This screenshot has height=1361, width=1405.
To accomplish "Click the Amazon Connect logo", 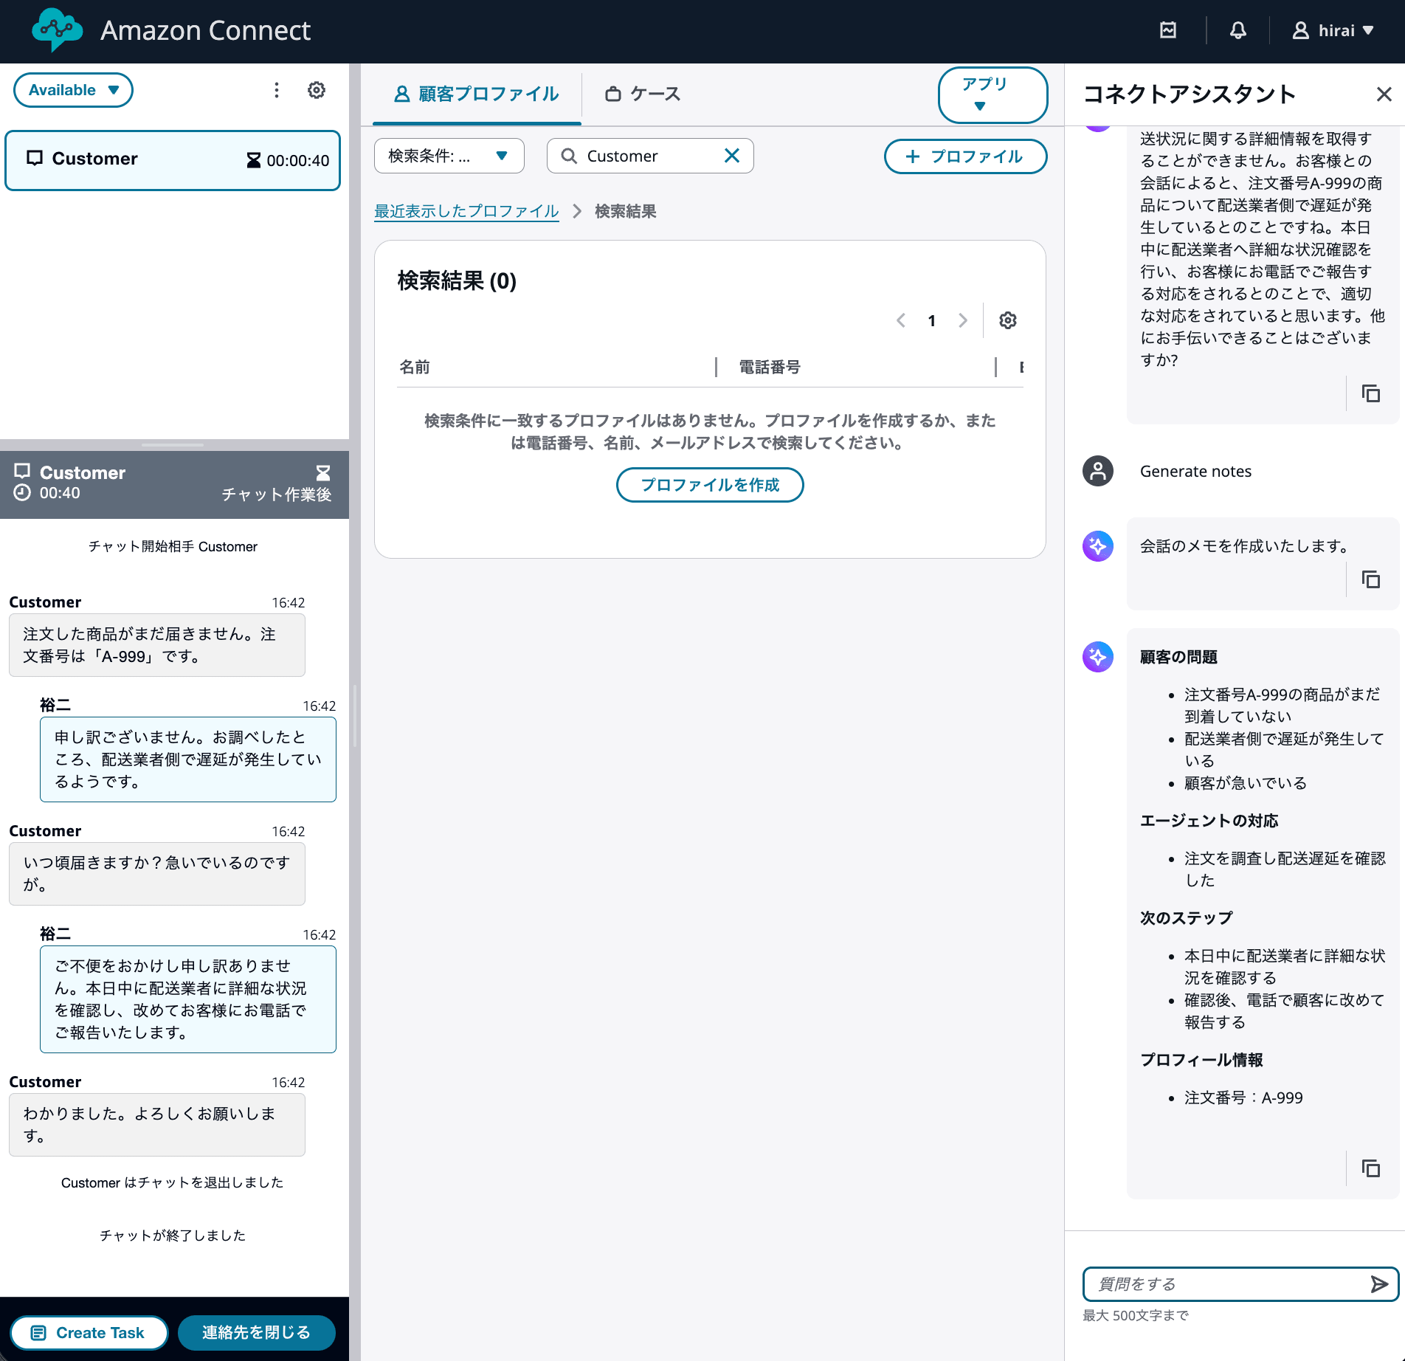I will pyautogui.click(x=58, y=30).
